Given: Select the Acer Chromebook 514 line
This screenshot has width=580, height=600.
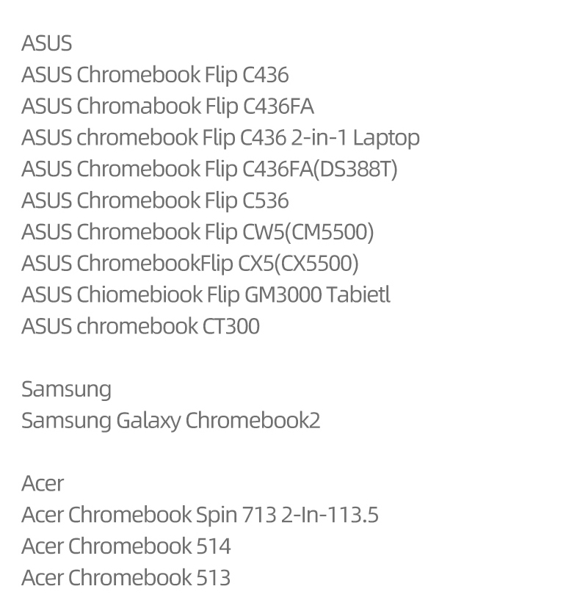Looking at the screenshot, I should coord(126,546).
